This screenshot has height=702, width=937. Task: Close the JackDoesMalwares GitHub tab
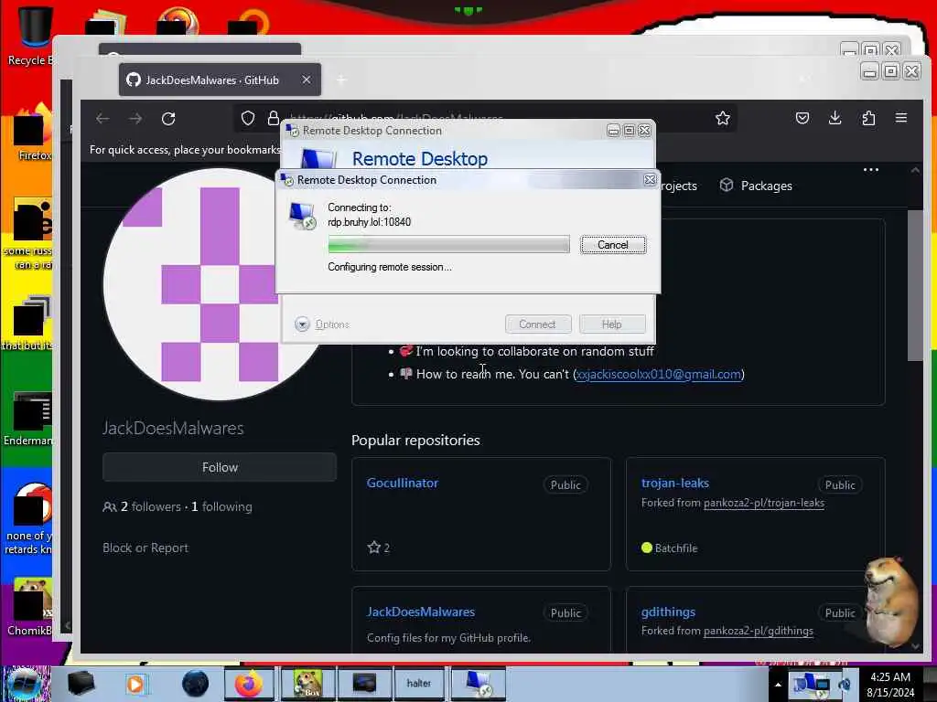[306, 80]
